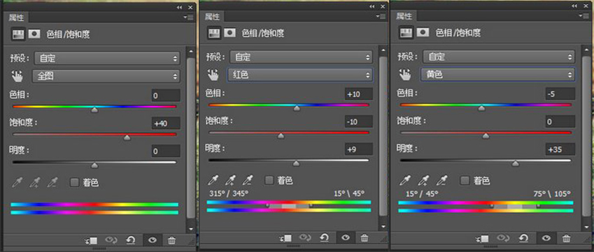Image resolution: width=594 pixels, height=252 pixels.
Task: Toggle layer visibility eye in 红色 panel
Action: [346, 238]
